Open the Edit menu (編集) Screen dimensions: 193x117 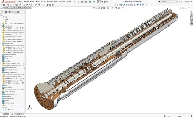pyautogui.click(x=26, y=2)
